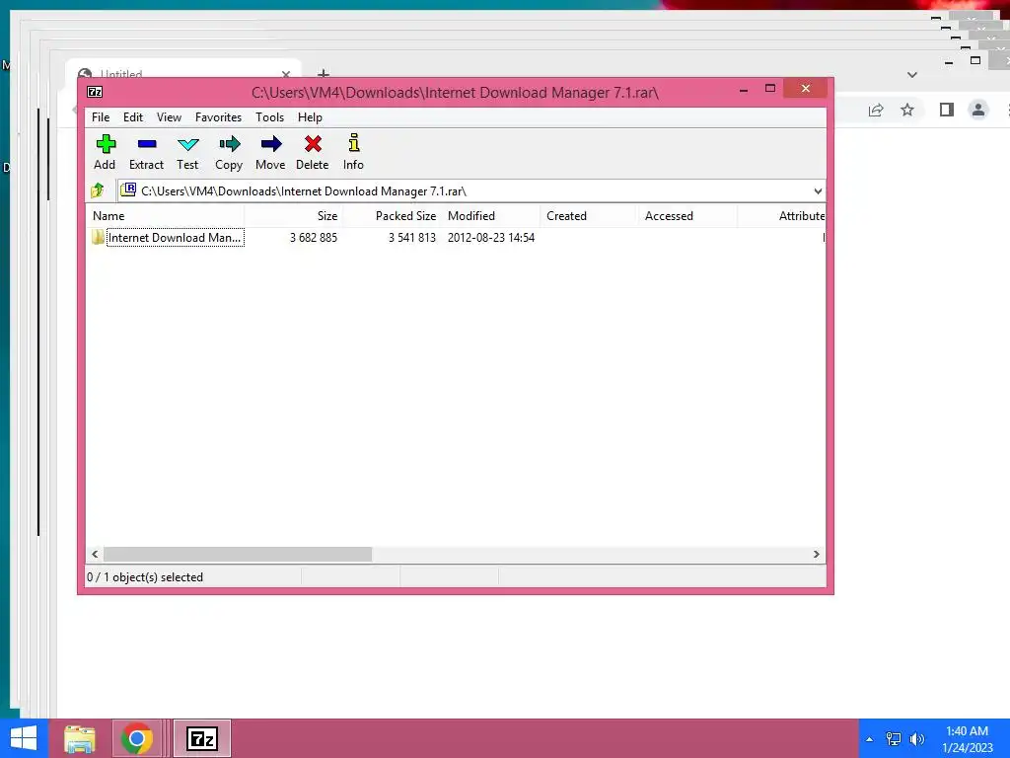The image size is (1010, 758).
Task: Click modified date 2012-08-23 14:54
Action: coord(491,238)
